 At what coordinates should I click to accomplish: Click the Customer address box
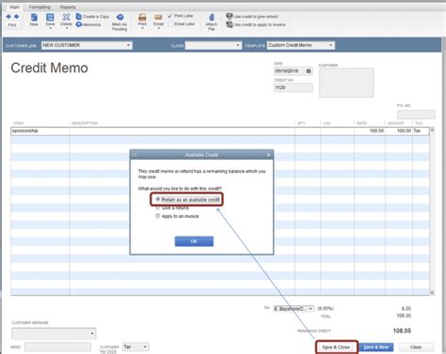pyautogui.click(x=346, y=83)
